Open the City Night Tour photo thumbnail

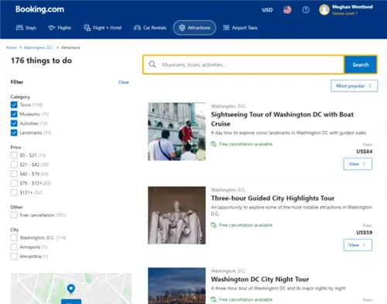[176, 285]
